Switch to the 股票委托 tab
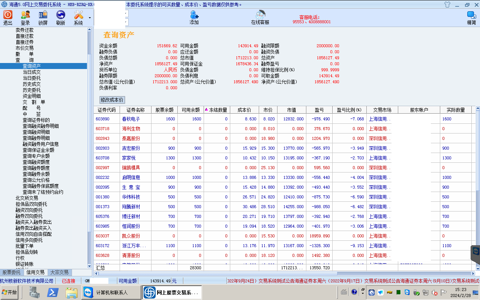 (x=12, y=273)
